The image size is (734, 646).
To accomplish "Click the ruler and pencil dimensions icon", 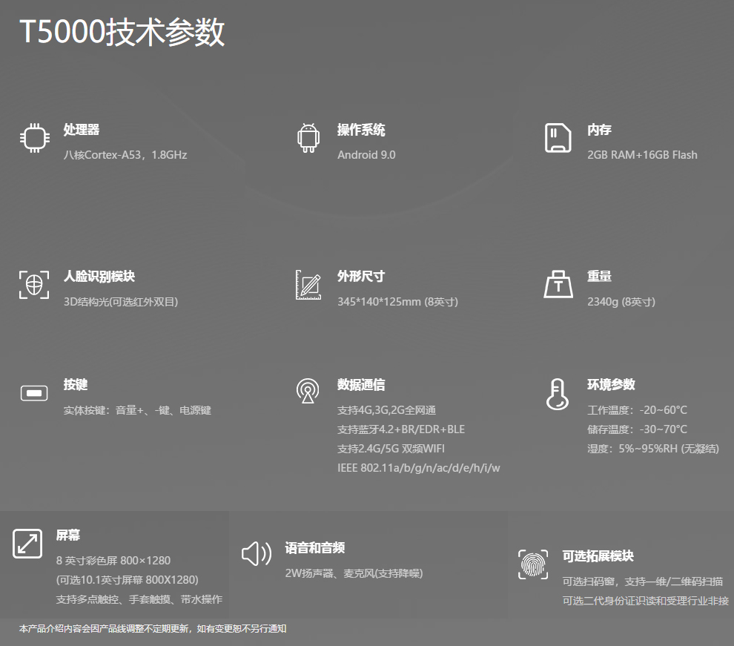I will (308, 285).
